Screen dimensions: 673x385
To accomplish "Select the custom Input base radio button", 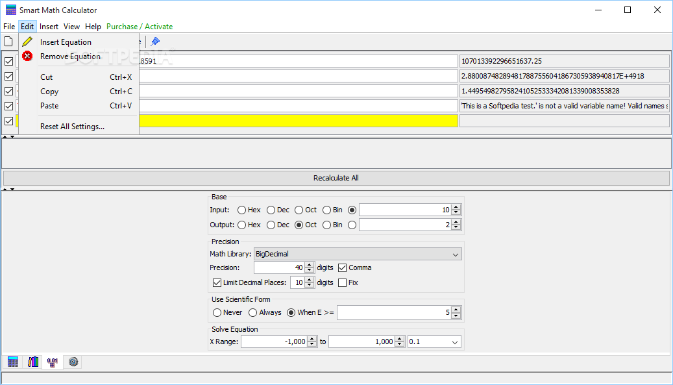I will tap(352, 210).
